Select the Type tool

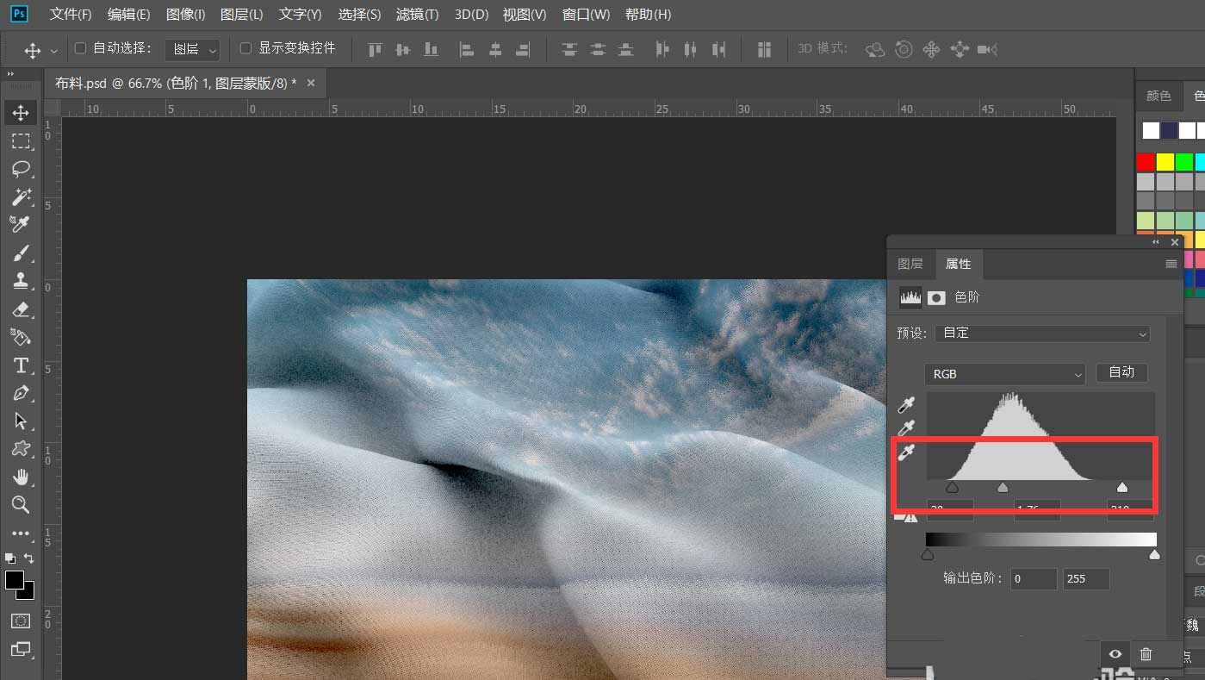[21, 365]
